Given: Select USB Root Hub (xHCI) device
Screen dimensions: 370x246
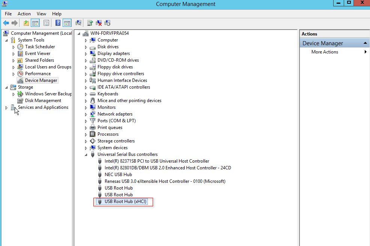Looking at the screenshot, I should [x=125, y=202].
